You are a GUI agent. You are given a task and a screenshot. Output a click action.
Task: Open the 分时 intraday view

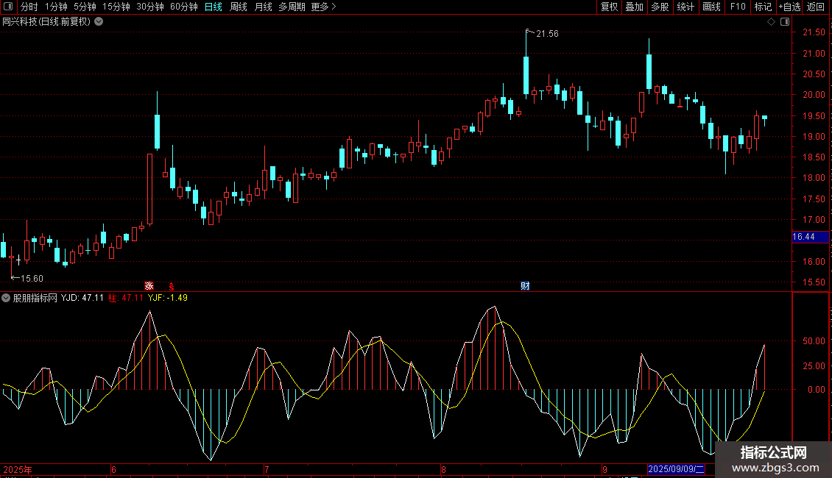29,7
